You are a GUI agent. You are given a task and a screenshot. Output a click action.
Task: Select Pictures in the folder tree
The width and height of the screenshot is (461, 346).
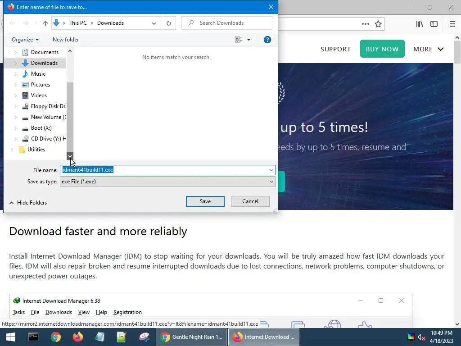pyautogui.click(x=40, y=85)
